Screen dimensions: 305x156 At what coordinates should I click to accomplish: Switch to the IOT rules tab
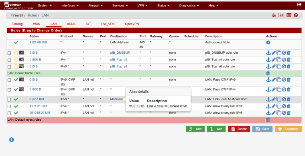click(x=88, y=24)
